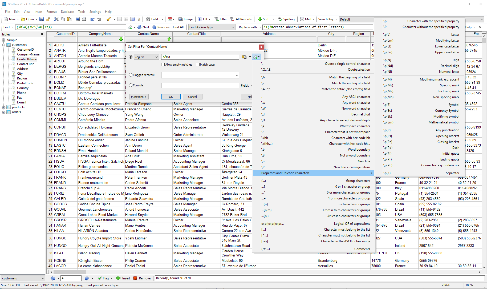Click the record number input field
The image size is (487, 289).
click(x=71, y=278)
